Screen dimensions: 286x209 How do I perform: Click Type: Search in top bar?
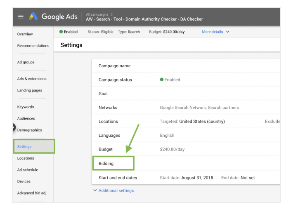pos(129,32)
